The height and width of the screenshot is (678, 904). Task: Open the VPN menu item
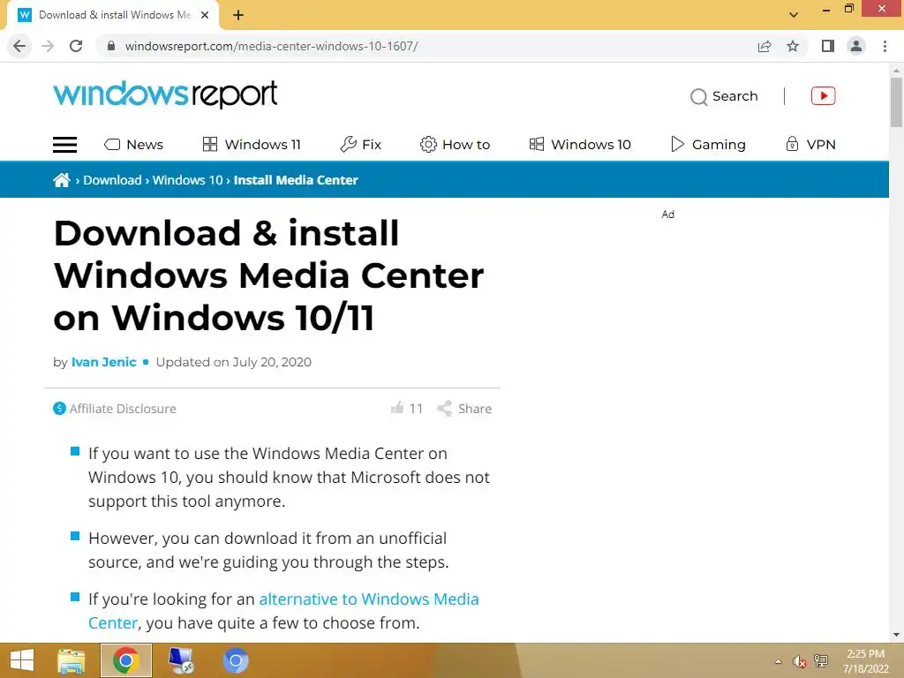tap(810, 144)
